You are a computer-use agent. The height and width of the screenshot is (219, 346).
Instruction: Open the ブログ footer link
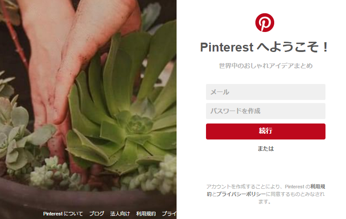[x=97, y=214]
